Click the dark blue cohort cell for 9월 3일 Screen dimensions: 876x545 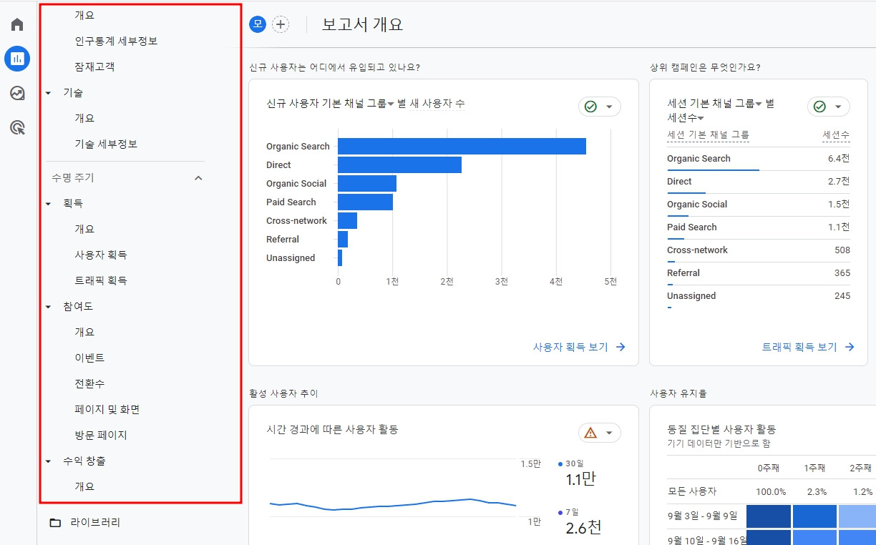click(x=768, y=515)
